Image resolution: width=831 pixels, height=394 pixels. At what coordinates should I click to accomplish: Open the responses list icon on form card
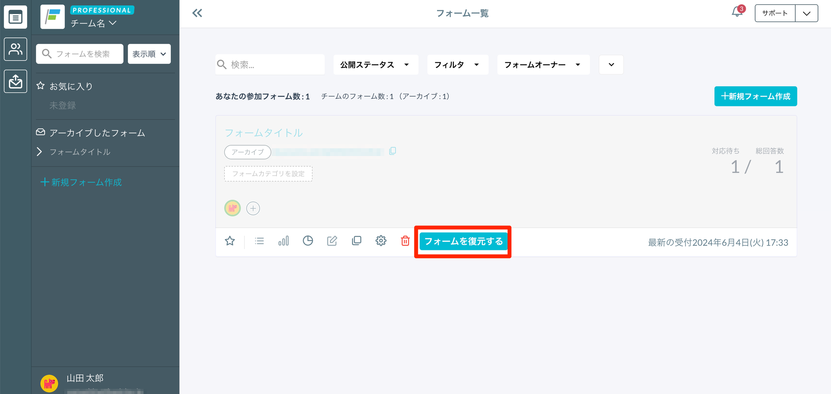(x=259, y=241)
